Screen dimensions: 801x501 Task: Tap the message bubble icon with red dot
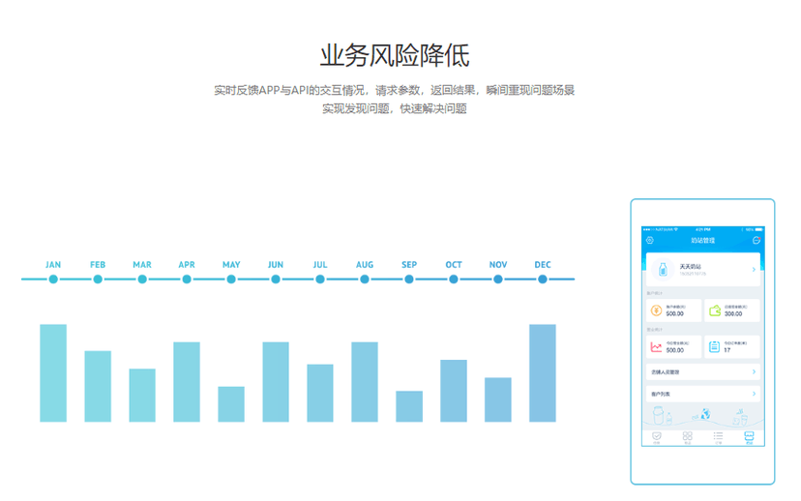click(x=756, y=240)
